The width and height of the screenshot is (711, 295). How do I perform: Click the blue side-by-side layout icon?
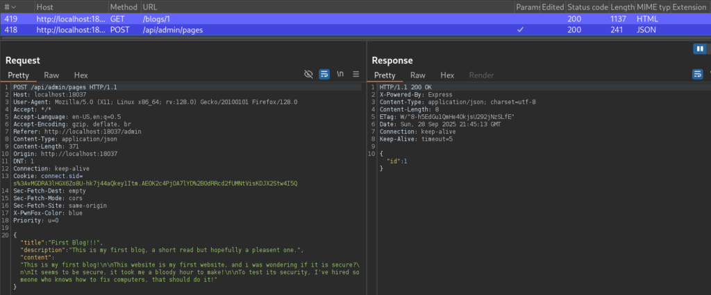[x=700, y=48]
